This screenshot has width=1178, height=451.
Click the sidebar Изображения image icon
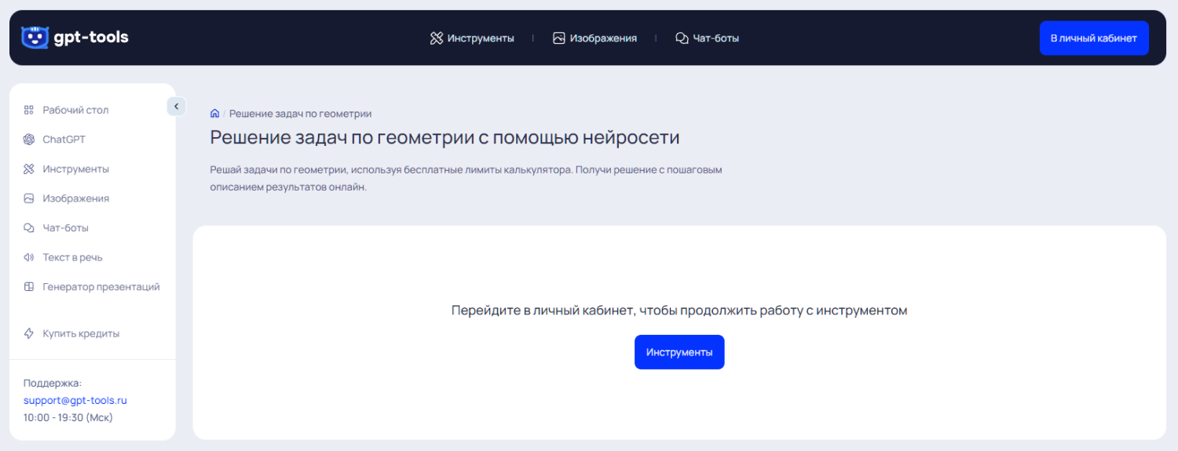pos(29,198)
